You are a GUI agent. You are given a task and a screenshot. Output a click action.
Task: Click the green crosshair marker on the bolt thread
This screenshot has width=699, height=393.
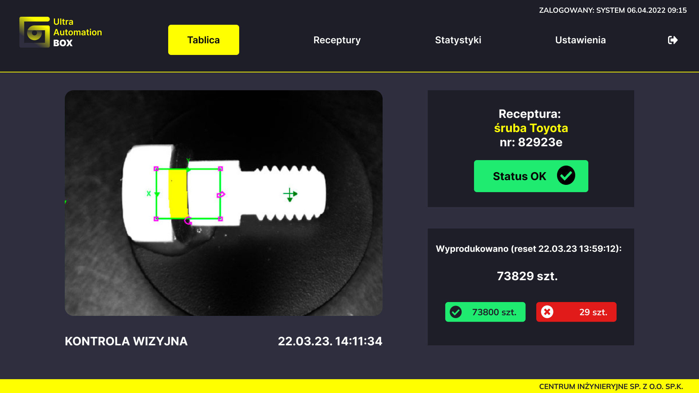tap(290, 194)
